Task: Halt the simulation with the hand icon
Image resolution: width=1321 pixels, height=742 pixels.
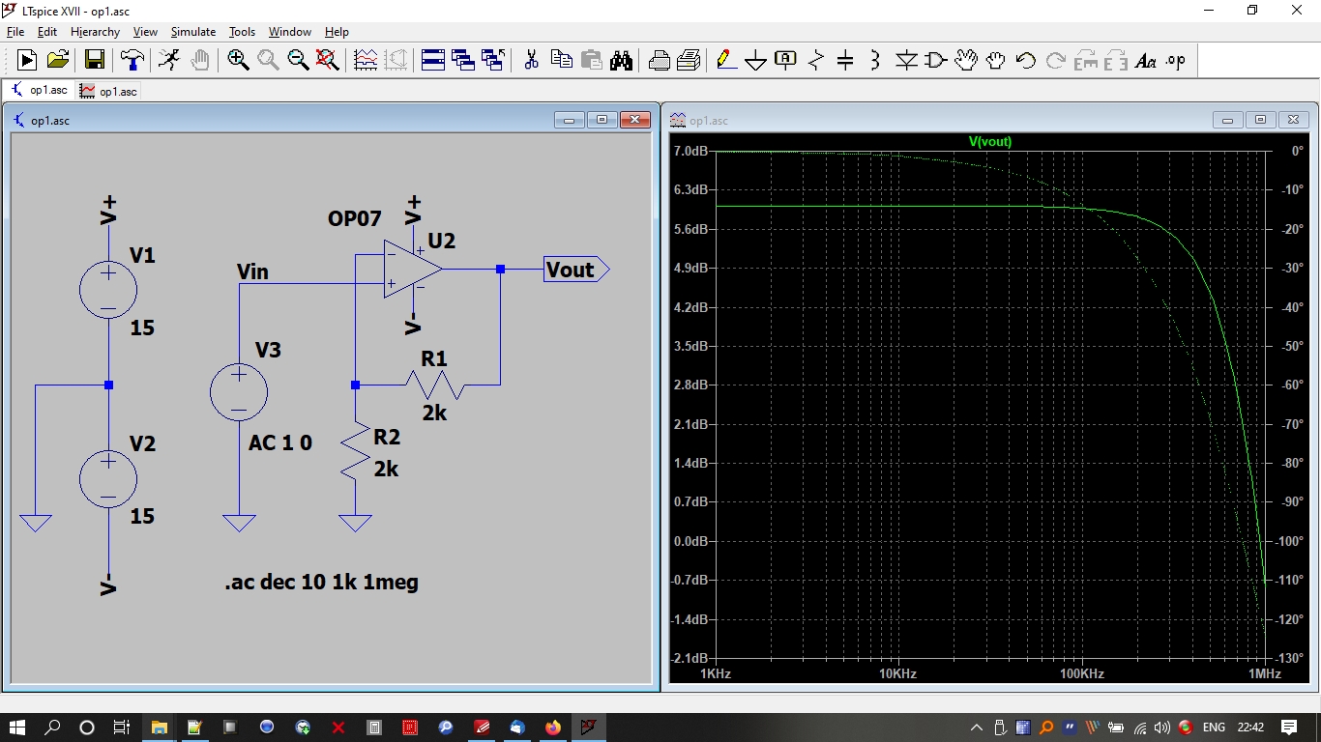Action: tap(200, 60)
